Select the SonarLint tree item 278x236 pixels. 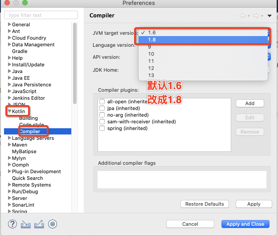pos(23,205)
